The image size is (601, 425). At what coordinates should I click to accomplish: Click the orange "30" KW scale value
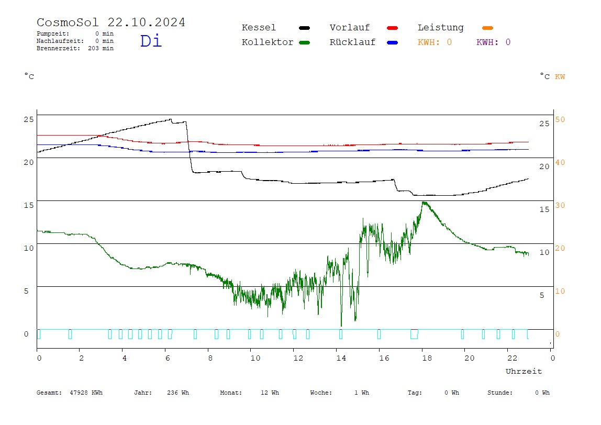560,205
